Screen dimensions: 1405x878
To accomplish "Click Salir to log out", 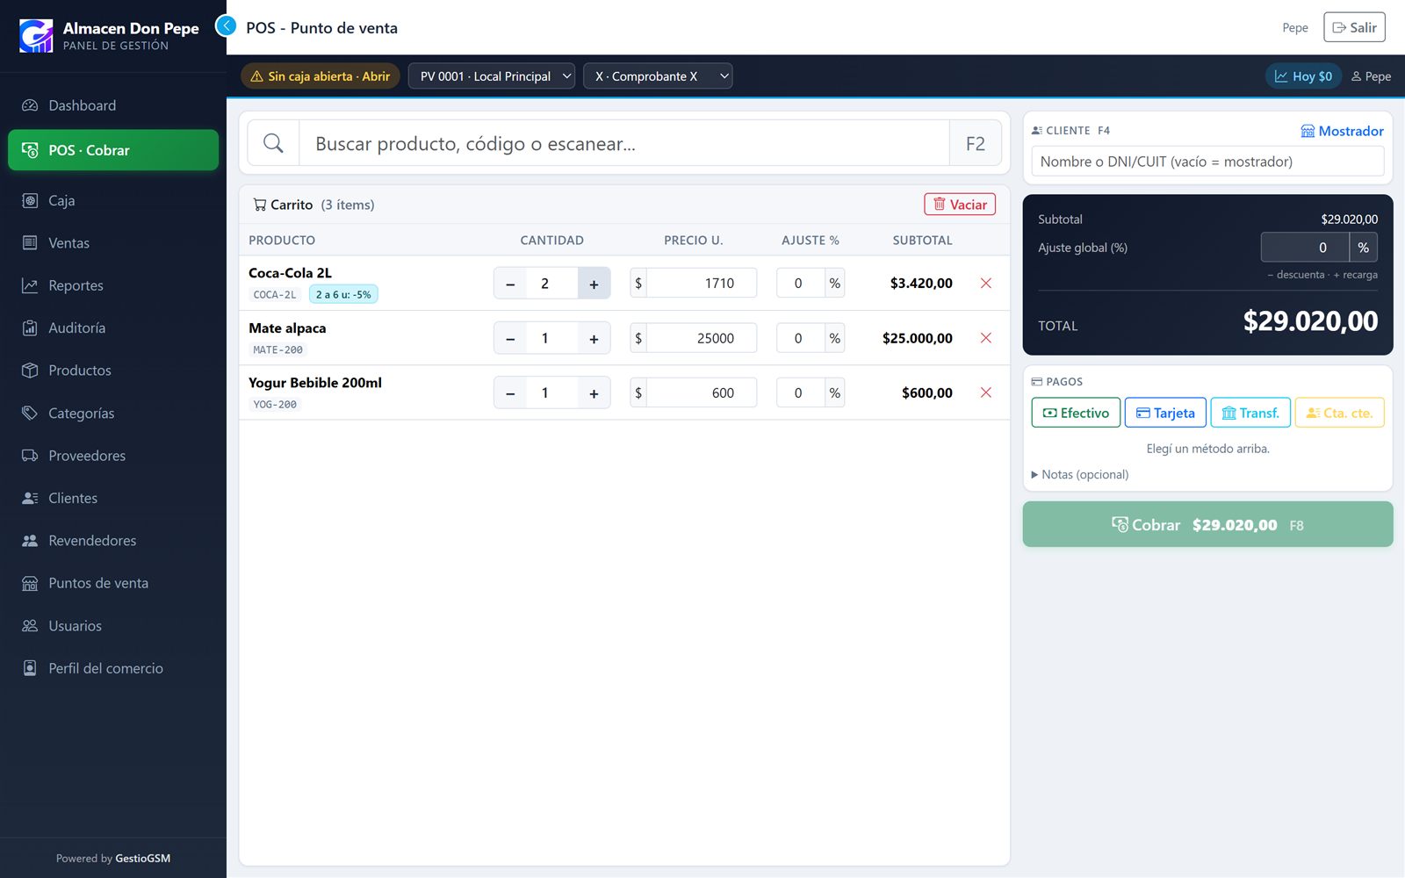I will [1354, 27].
